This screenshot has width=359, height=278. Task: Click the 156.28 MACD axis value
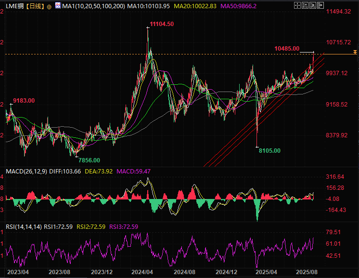pyautogui.click(x=335, y=188)
